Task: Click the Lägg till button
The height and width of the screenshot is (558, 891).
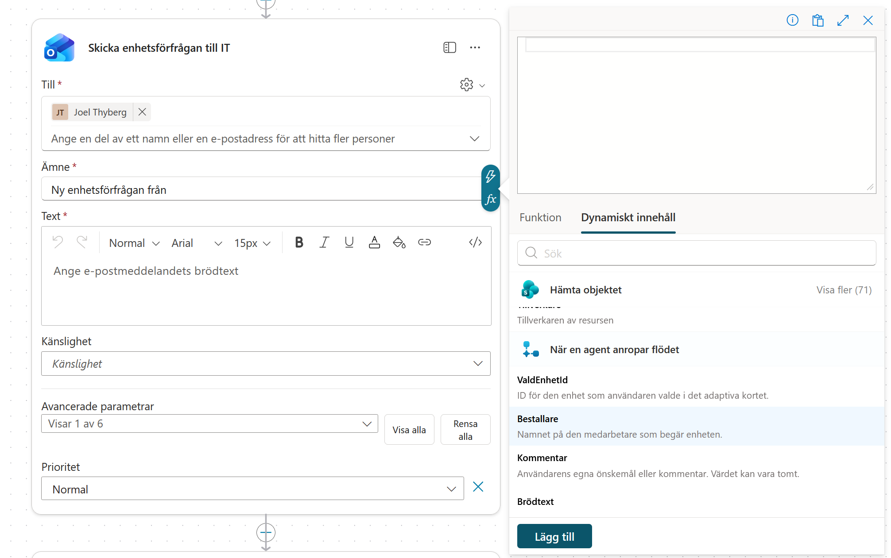Action: [x=554, y=536]
